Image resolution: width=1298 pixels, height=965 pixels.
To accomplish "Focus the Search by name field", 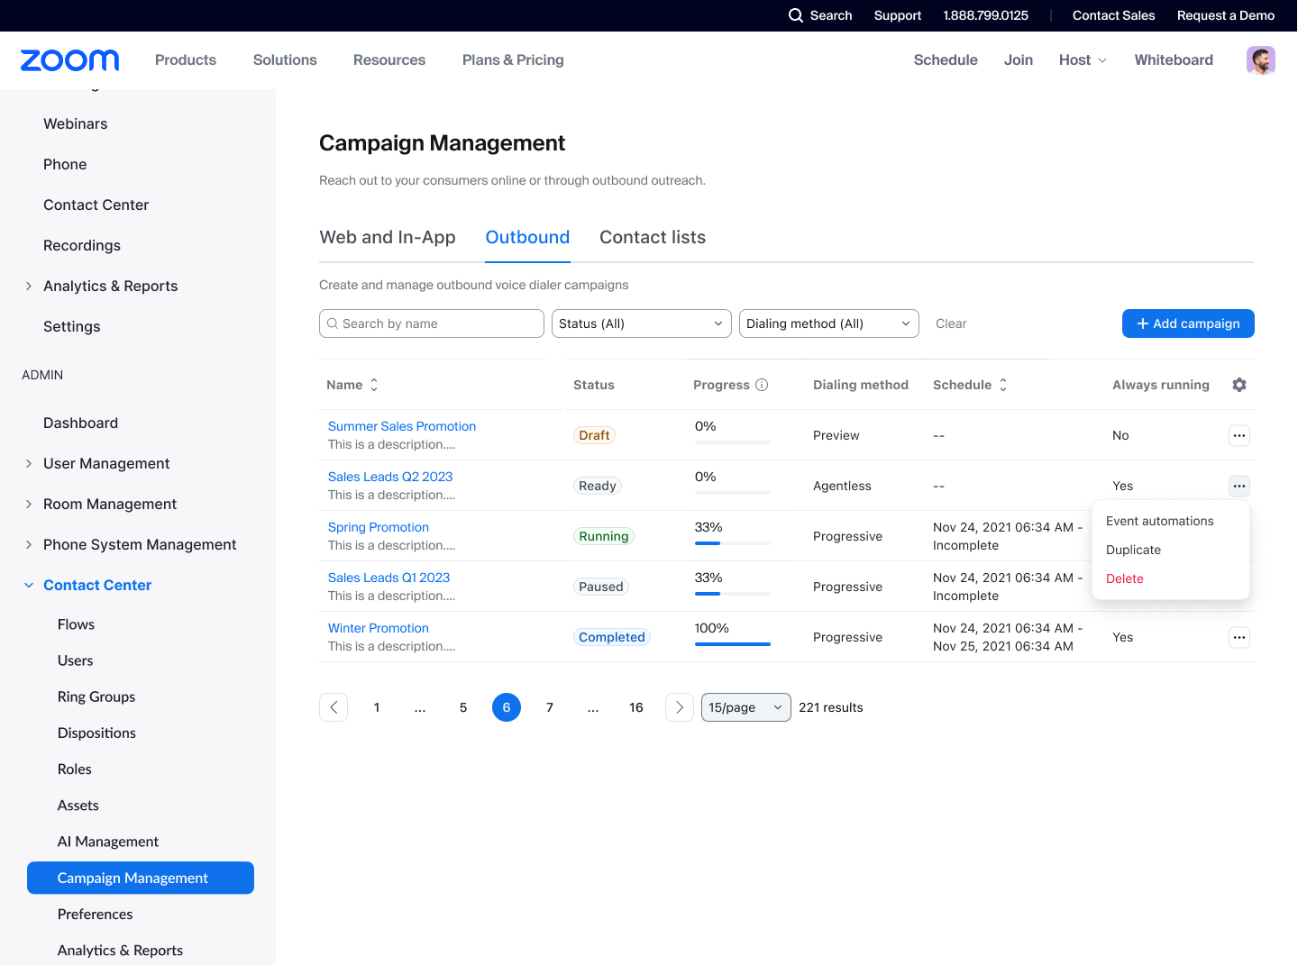I will pyautogui.click(x=432, y=323).
